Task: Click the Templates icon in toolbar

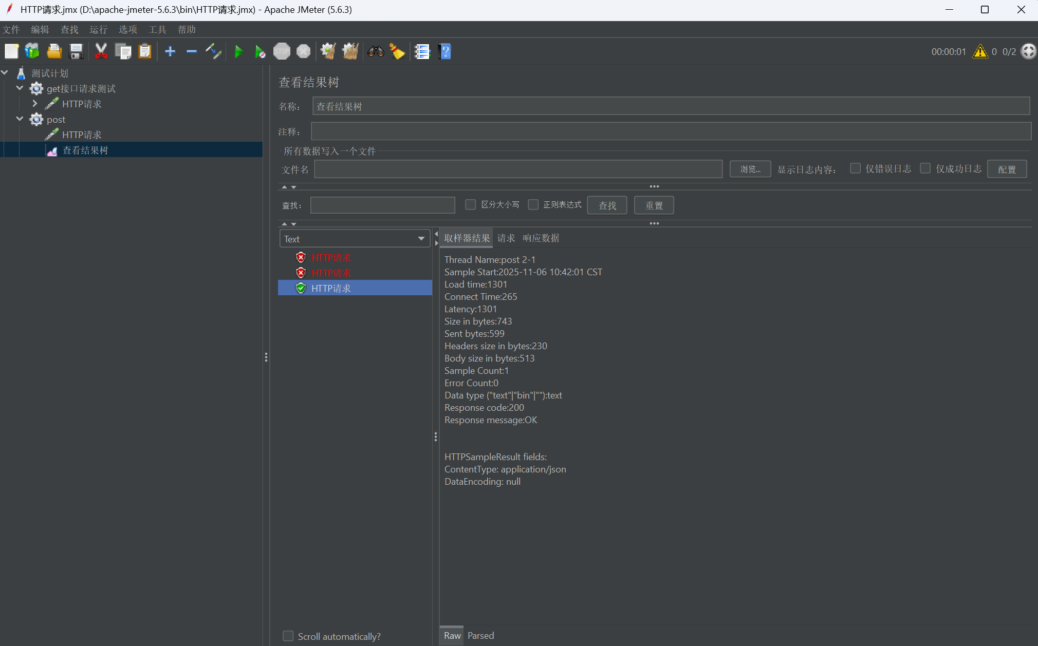Action: point(32,51)
